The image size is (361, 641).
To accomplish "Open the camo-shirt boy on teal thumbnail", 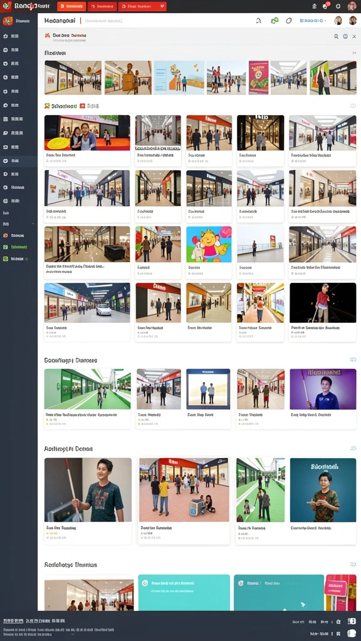I will coord(323,490).
